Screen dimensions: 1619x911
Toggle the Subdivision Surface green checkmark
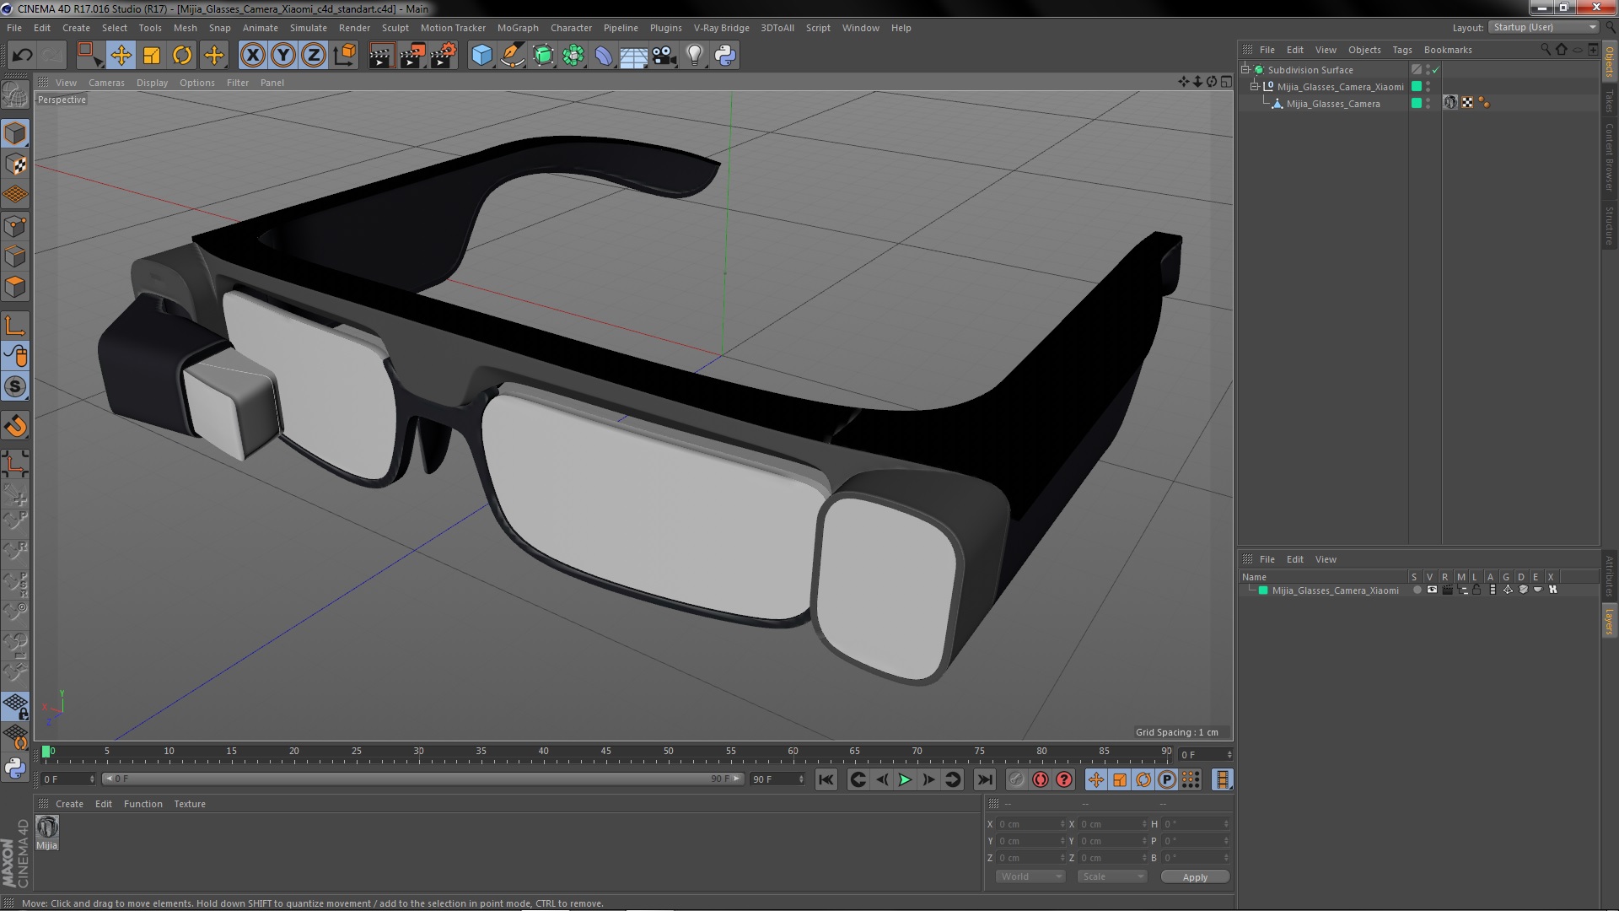1436,70
